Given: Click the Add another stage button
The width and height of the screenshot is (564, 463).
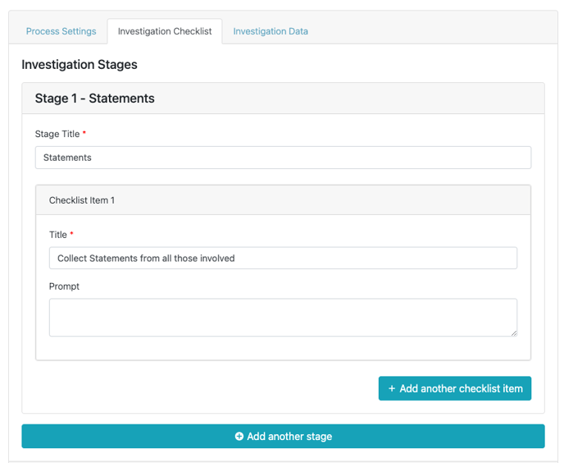Looking at the screenshot, I should click(x=283, y=437).
